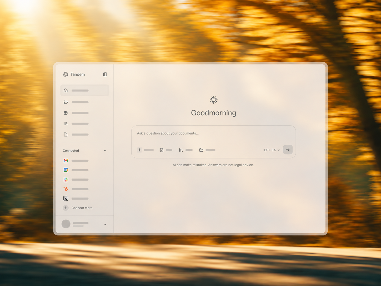This screenshot has height=286, width=381.
Task: Click the document file icon in prompt toolbar
Action: 162,150
